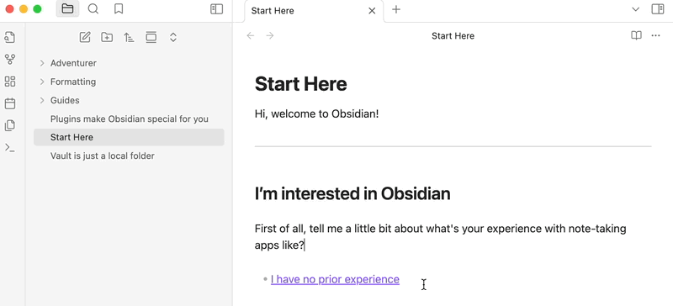Open today's daily note calendar icon
Image resolution: width=673 pixels, height=306 pixels.
pyautogui.click(x=10, y=103)
